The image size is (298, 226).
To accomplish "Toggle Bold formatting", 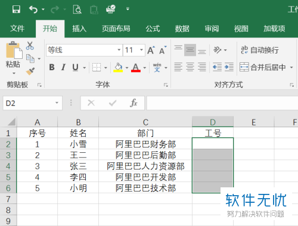I will [x=52, y=67].
